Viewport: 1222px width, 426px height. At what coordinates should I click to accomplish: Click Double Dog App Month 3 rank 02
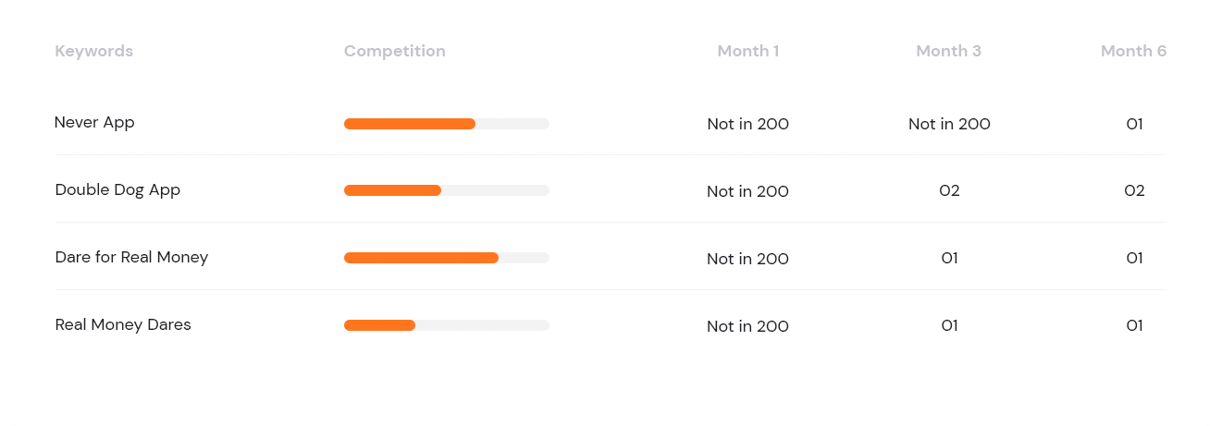[949, 191]
